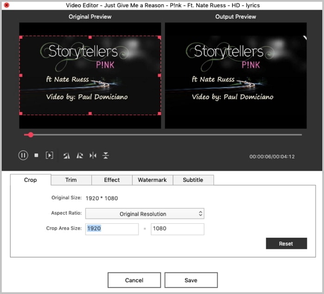
Task: Click the top-middle crop handle
Action: point(90,37)
